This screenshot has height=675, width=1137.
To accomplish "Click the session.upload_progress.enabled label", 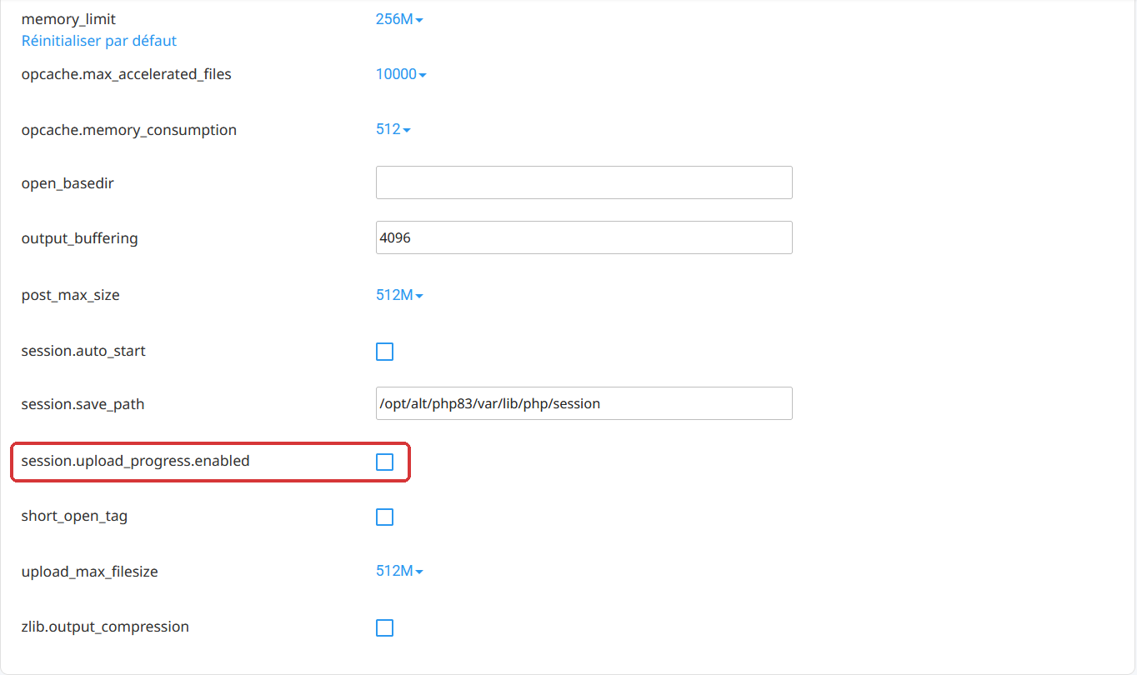I will click(136, 461).
